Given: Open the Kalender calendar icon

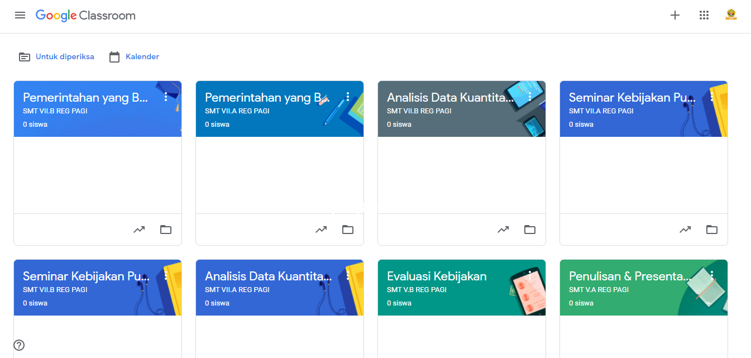Looking at the screenshot, I should [x=114, y=56].
